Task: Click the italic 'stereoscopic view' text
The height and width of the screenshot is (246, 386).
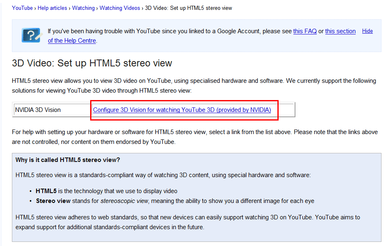Action: 124,201
